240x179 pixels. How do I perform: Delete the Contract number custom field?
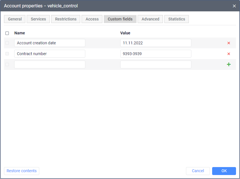pyautogui.click(x=229, y=54)
